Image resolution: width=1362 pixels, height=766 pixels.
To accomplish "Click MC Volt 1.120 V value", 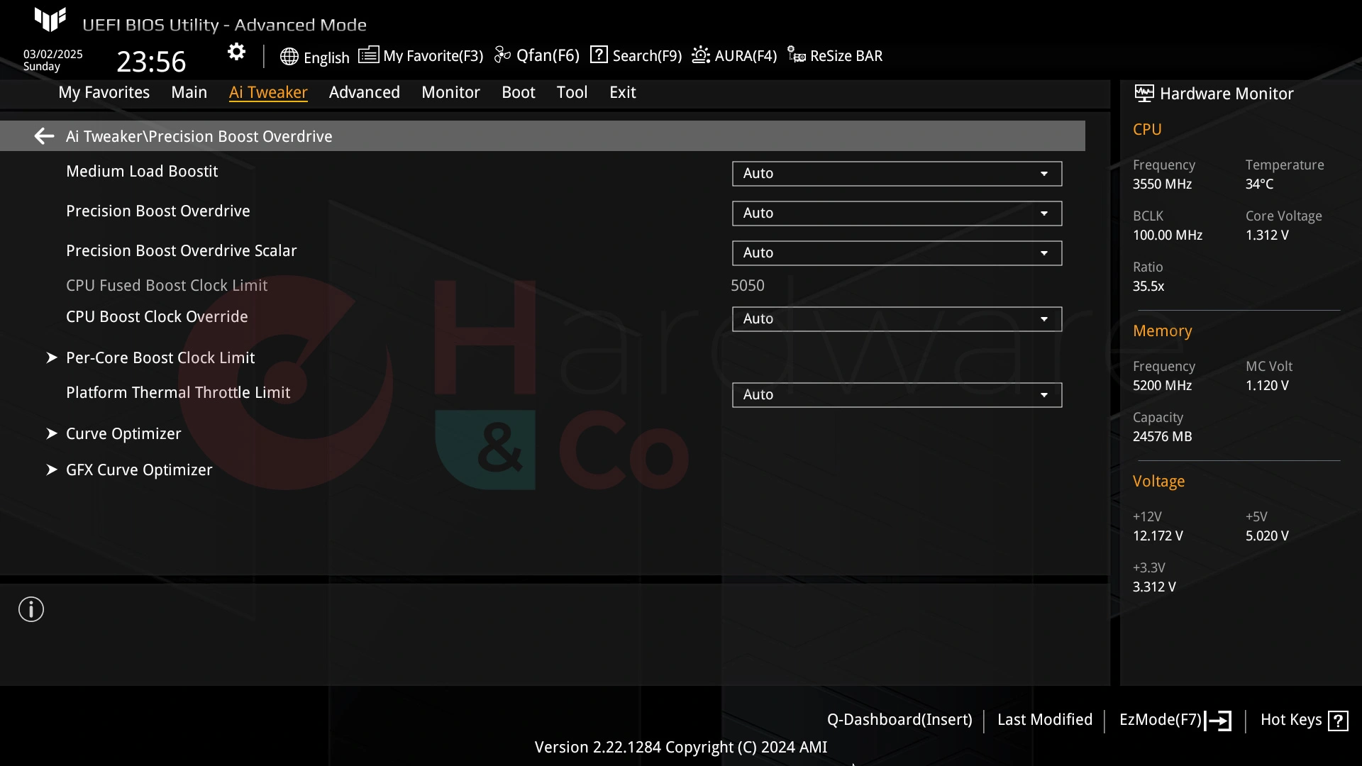I will (1267, 386).
